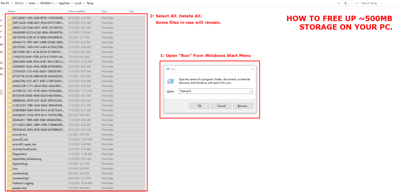The width and height of the screenshot is (399, 192).
Task: Click the Diagnostics folder icon
Action: pyautogui.click(x=10, y=154)
